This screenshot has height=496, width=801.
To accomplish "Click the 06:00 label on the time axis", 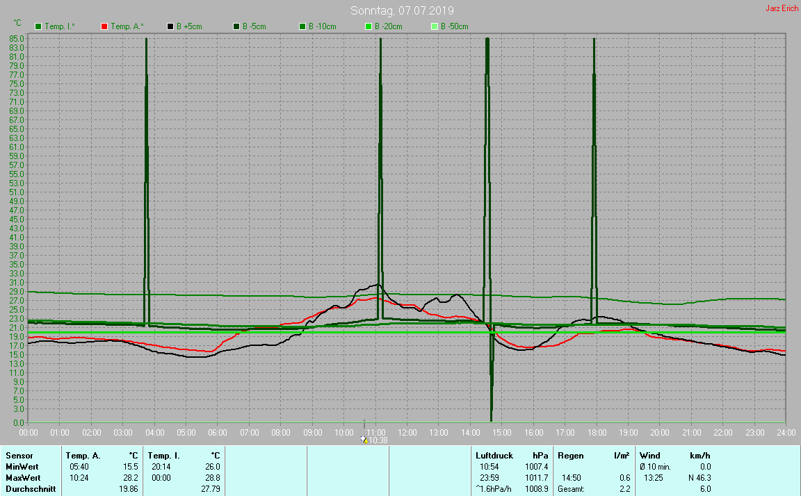I will [218, 433].
